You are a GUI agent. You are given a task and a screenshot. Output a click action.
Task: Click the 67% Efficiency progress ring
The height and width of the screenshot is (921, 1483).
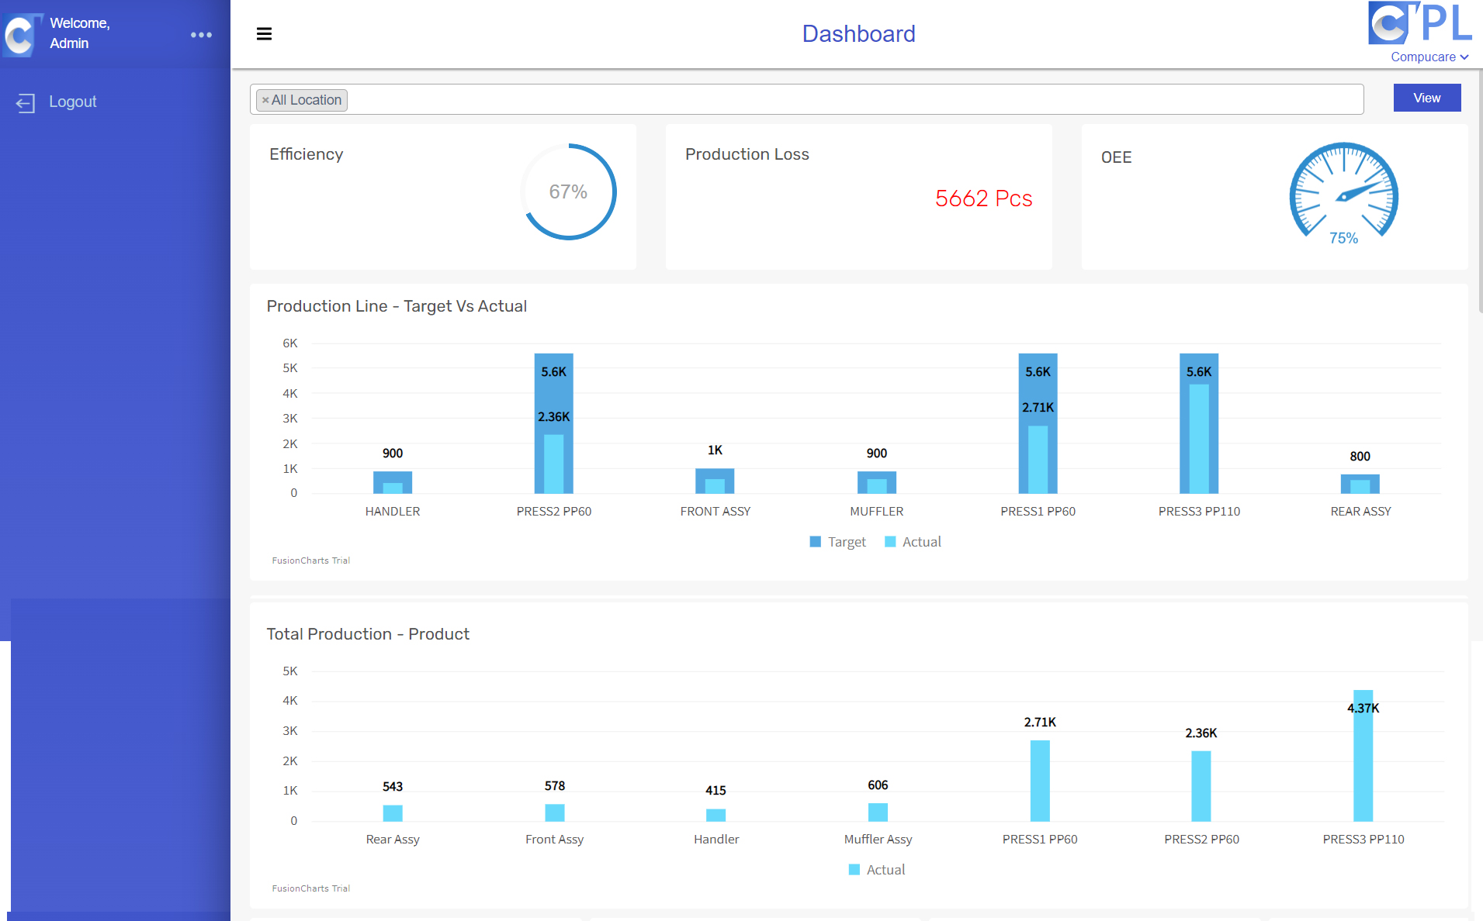568,191
